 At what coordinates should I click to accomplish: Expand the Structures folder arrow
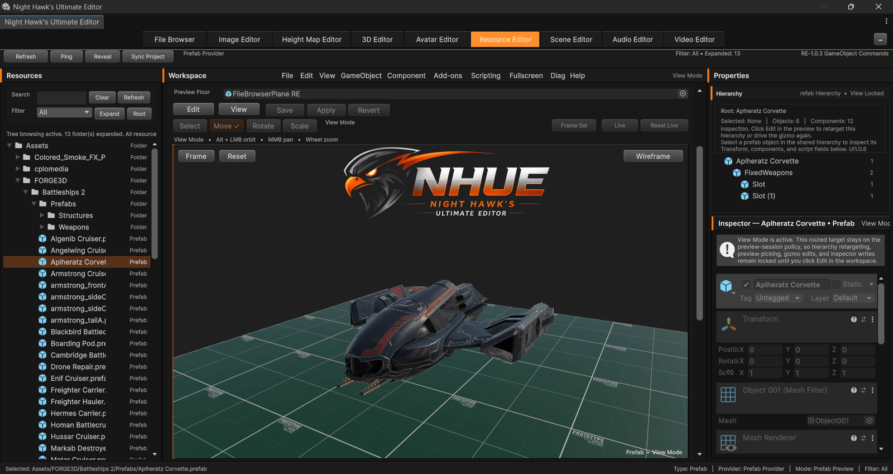coord(42,215)
